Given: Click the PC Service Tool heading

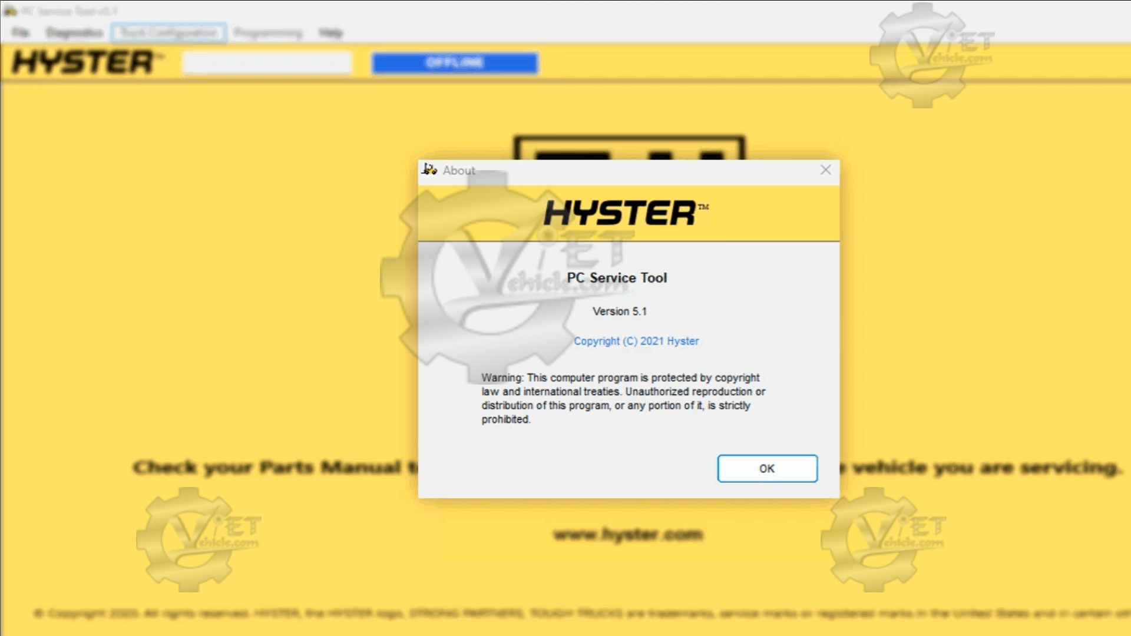Looking at the screenshot, I should point(617,277).
